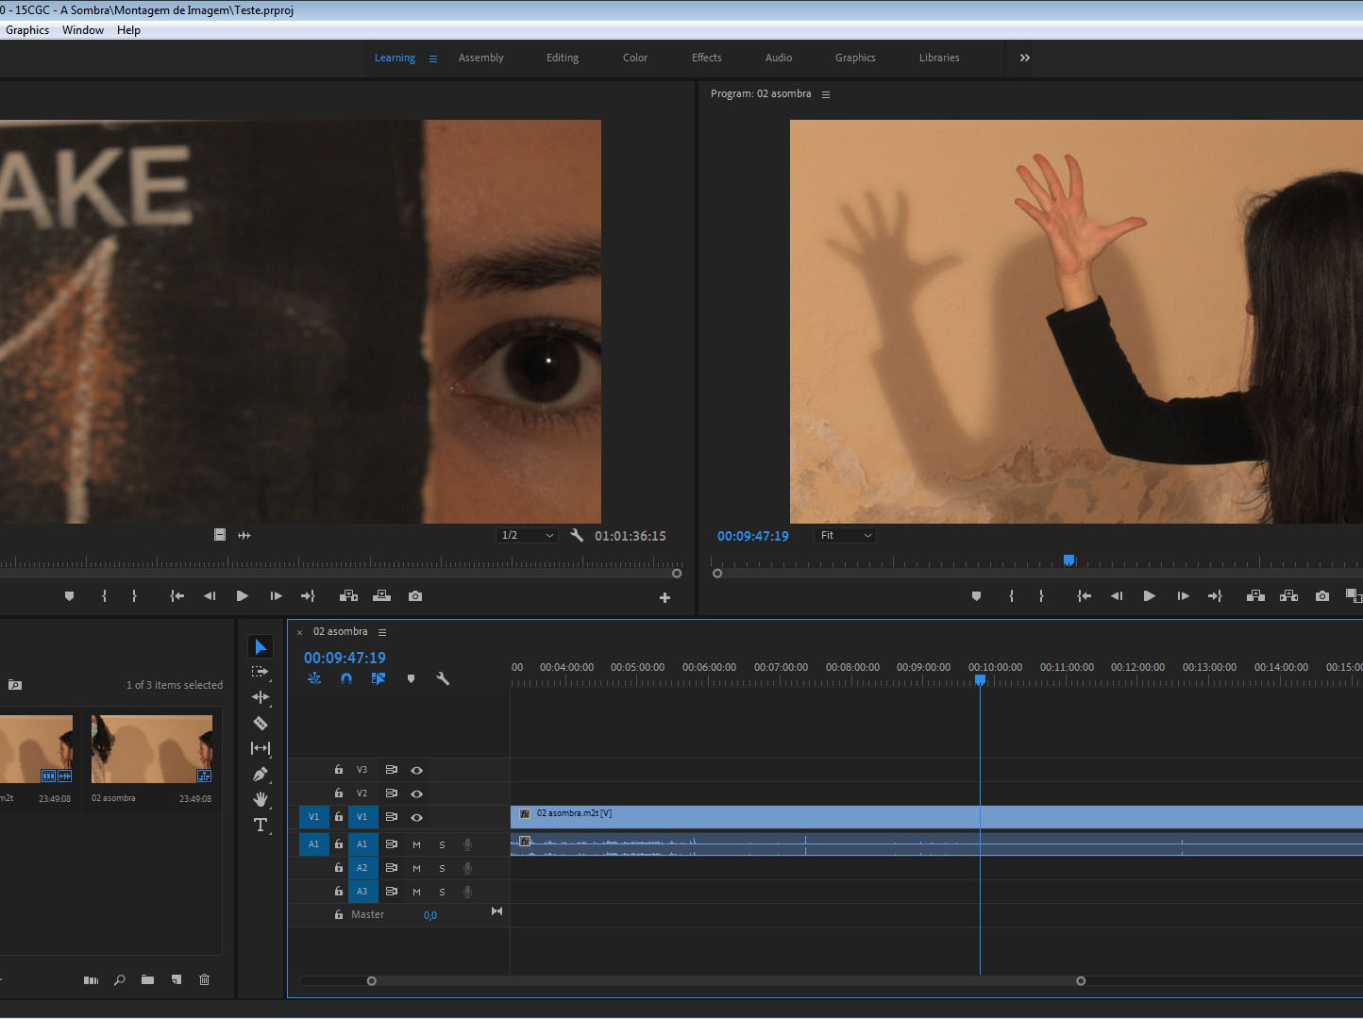1363x1019 pixels.
Task: Export frame from Program monitor camera icon
Action: click(x=1321, y=596)
